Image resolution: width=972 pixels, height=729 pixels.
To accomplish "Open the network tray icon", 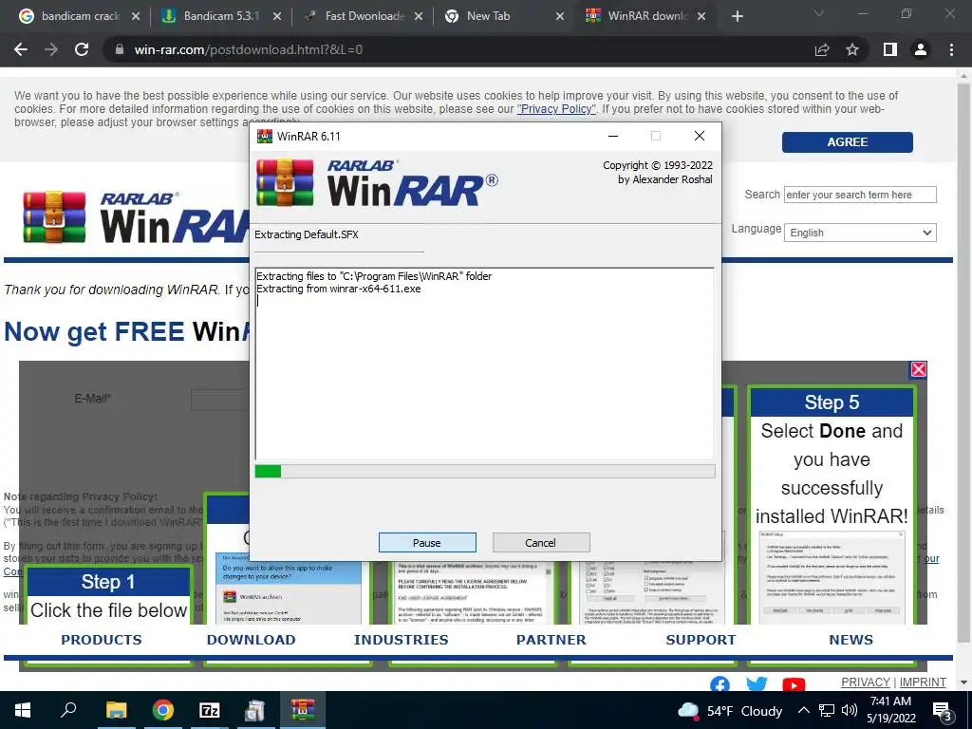I will (x=827, y=710).
